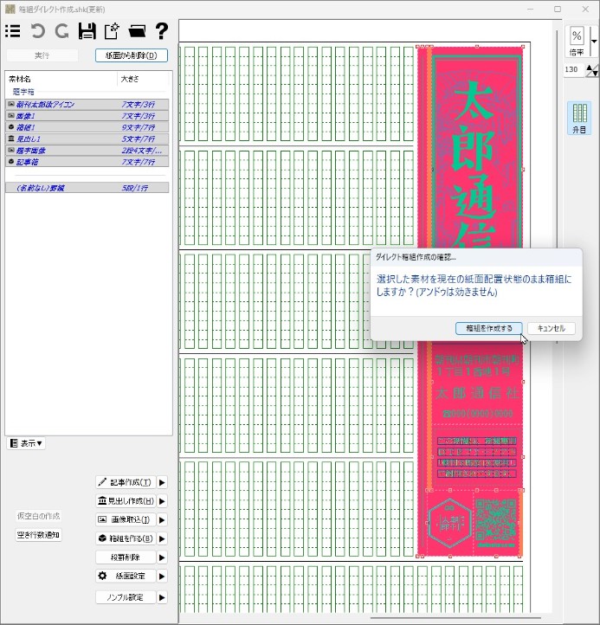Screen dimensions: 600x625
Task: Click the undo arrow icon
Action: 38,31
